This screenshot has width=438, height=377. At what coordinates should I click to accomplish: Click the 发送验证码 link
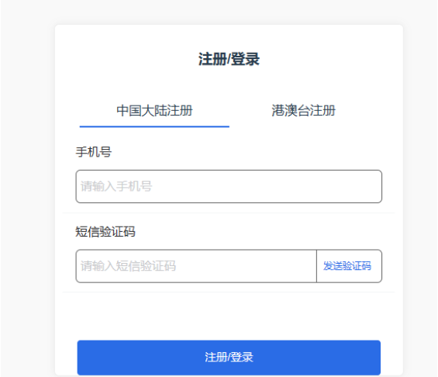347,266
